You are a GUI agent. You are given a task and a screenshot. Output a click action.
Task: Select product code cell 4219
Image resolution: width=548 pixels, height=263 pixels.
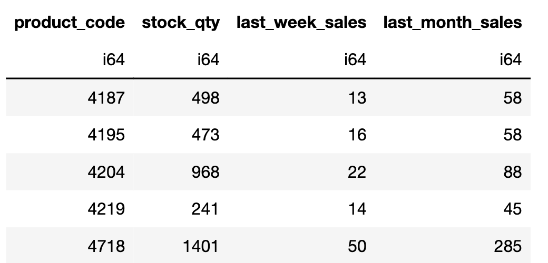click(x=107, y=209)
